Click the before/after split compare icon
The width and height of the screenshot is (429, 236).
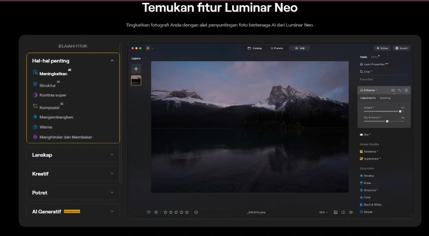click(343, 212)
